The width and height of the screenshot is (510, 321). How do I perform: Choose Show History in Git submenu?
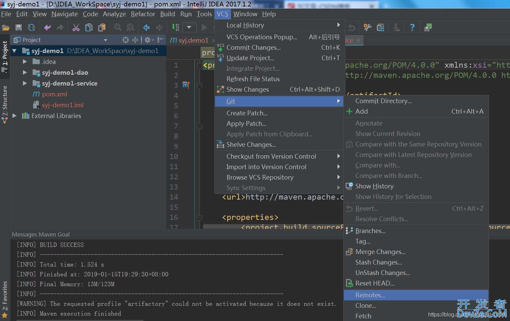(416, 186)
